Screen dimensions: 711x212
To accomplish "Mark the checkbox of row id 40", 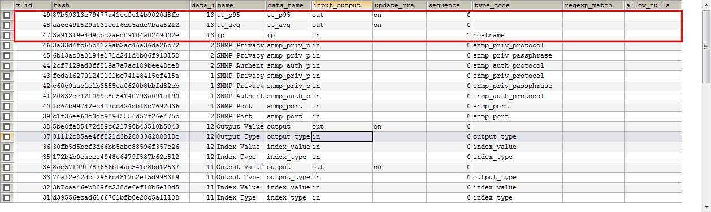I will tap(7, 107).
